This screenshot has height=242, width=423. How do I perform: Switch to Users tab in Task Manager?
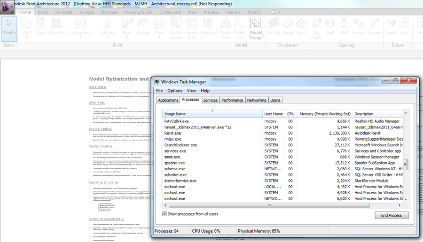pyautogui.click(x=275, y=100)
